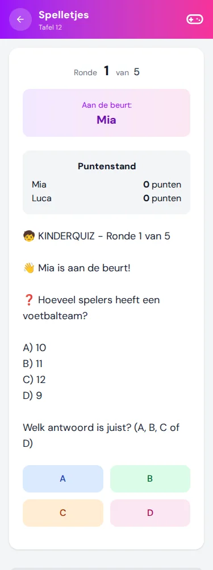Click the Puntenstand heading
The height and width of the screenshot is (570, 213).
point(107,166)
